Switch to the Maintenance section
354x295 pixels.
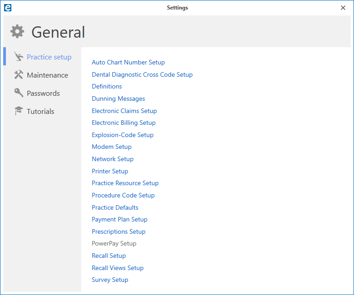(47, 75)
